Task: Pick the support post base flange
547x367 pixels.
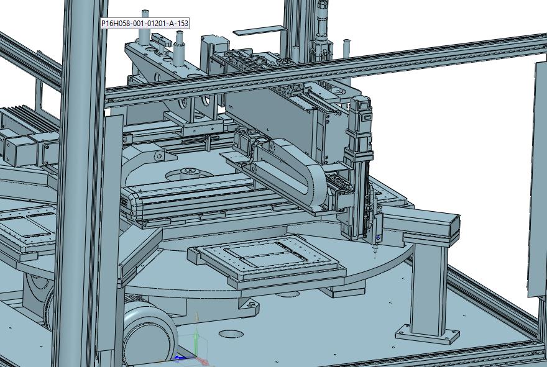Action: 428,334
